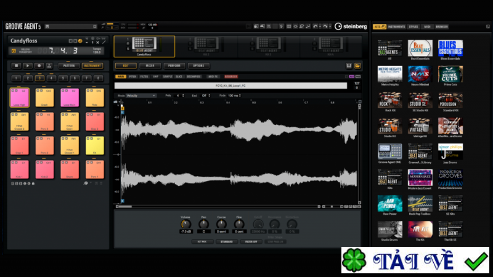The height and width of the screenshot is (277, 493).
Task: Open the Pitch sub-tab
Action: 132,76
